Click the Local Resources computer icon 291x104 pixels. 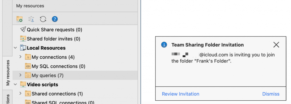click(x=23, y=48)
